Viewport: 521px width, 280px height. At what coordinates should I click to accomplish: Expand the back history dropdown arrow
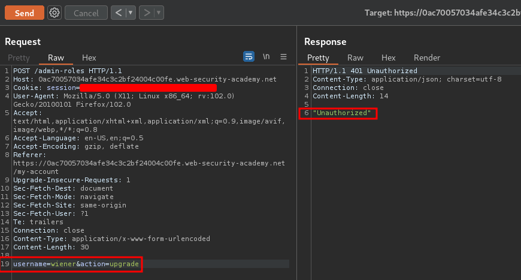(x=131, y=13)
